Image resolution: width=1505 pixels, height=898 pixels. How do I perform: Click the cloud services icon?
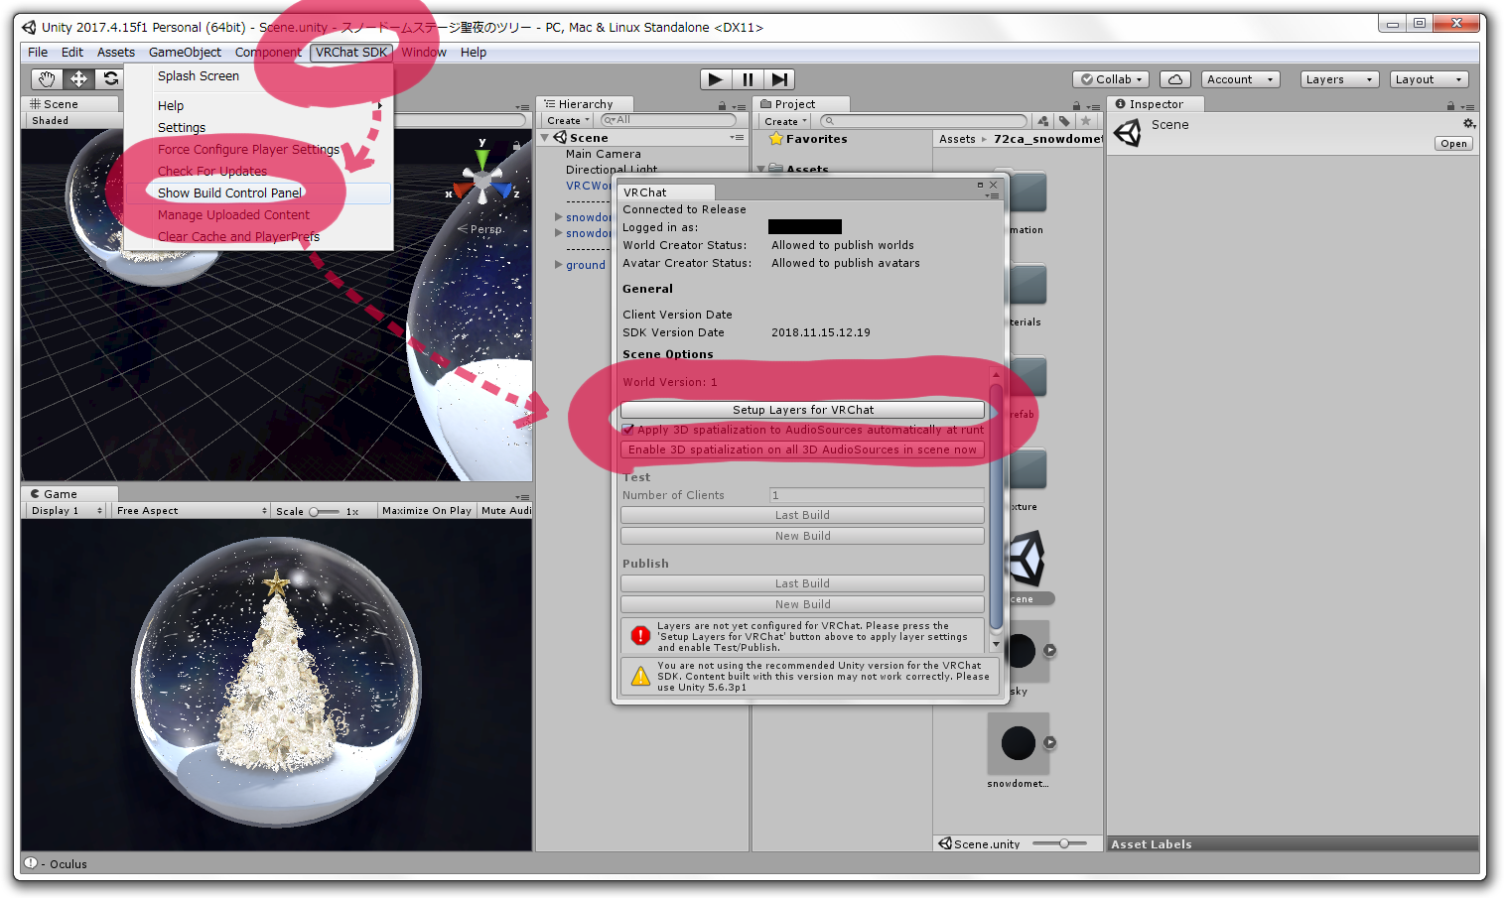[1174, 79]
